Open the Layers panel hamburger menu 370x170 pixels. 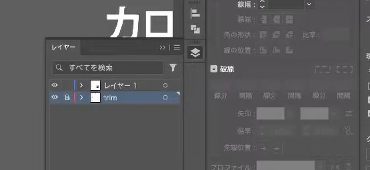pyautogui.click(x=177, y=48)
